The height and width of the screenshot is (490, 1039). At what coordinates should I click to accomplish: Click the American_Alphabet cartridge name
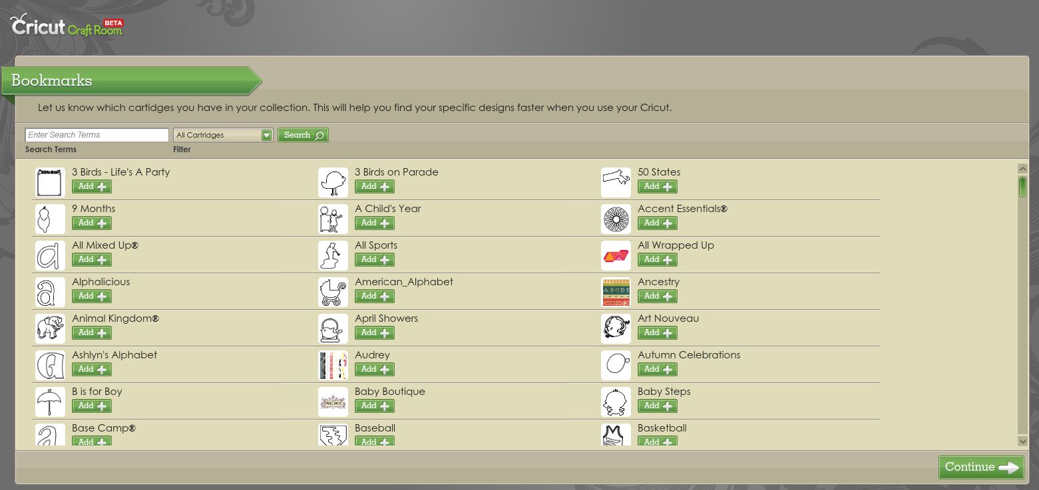point(404,282)
